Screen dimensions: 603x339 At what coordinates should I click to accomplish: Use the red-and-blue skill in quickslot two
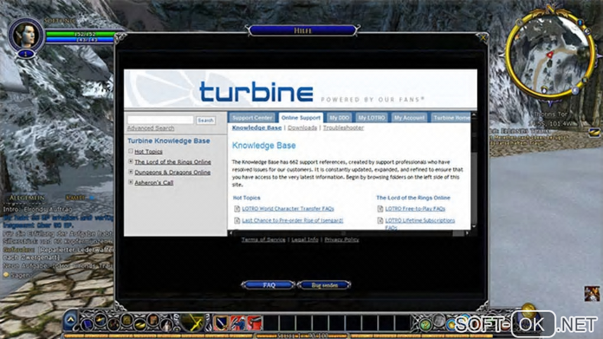[237, 323]
